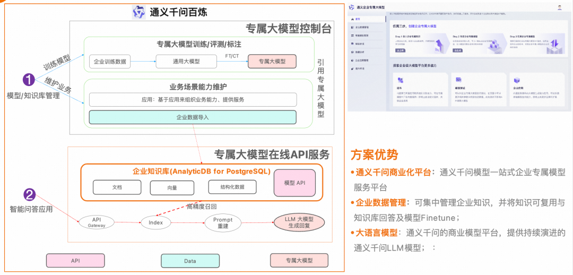Screen dimensions: 573x275
Task: Click the Index oval
Action: pos(155,222)
